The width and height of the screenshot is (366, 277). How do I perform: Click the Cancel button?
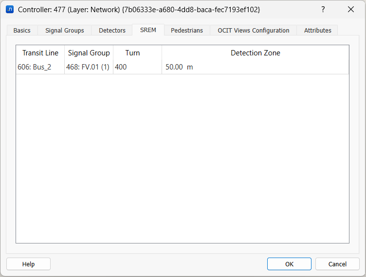[x=337, y=264]
